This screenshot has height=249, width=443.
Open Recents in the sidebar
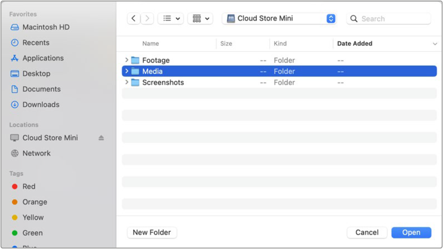click(36, 43)
